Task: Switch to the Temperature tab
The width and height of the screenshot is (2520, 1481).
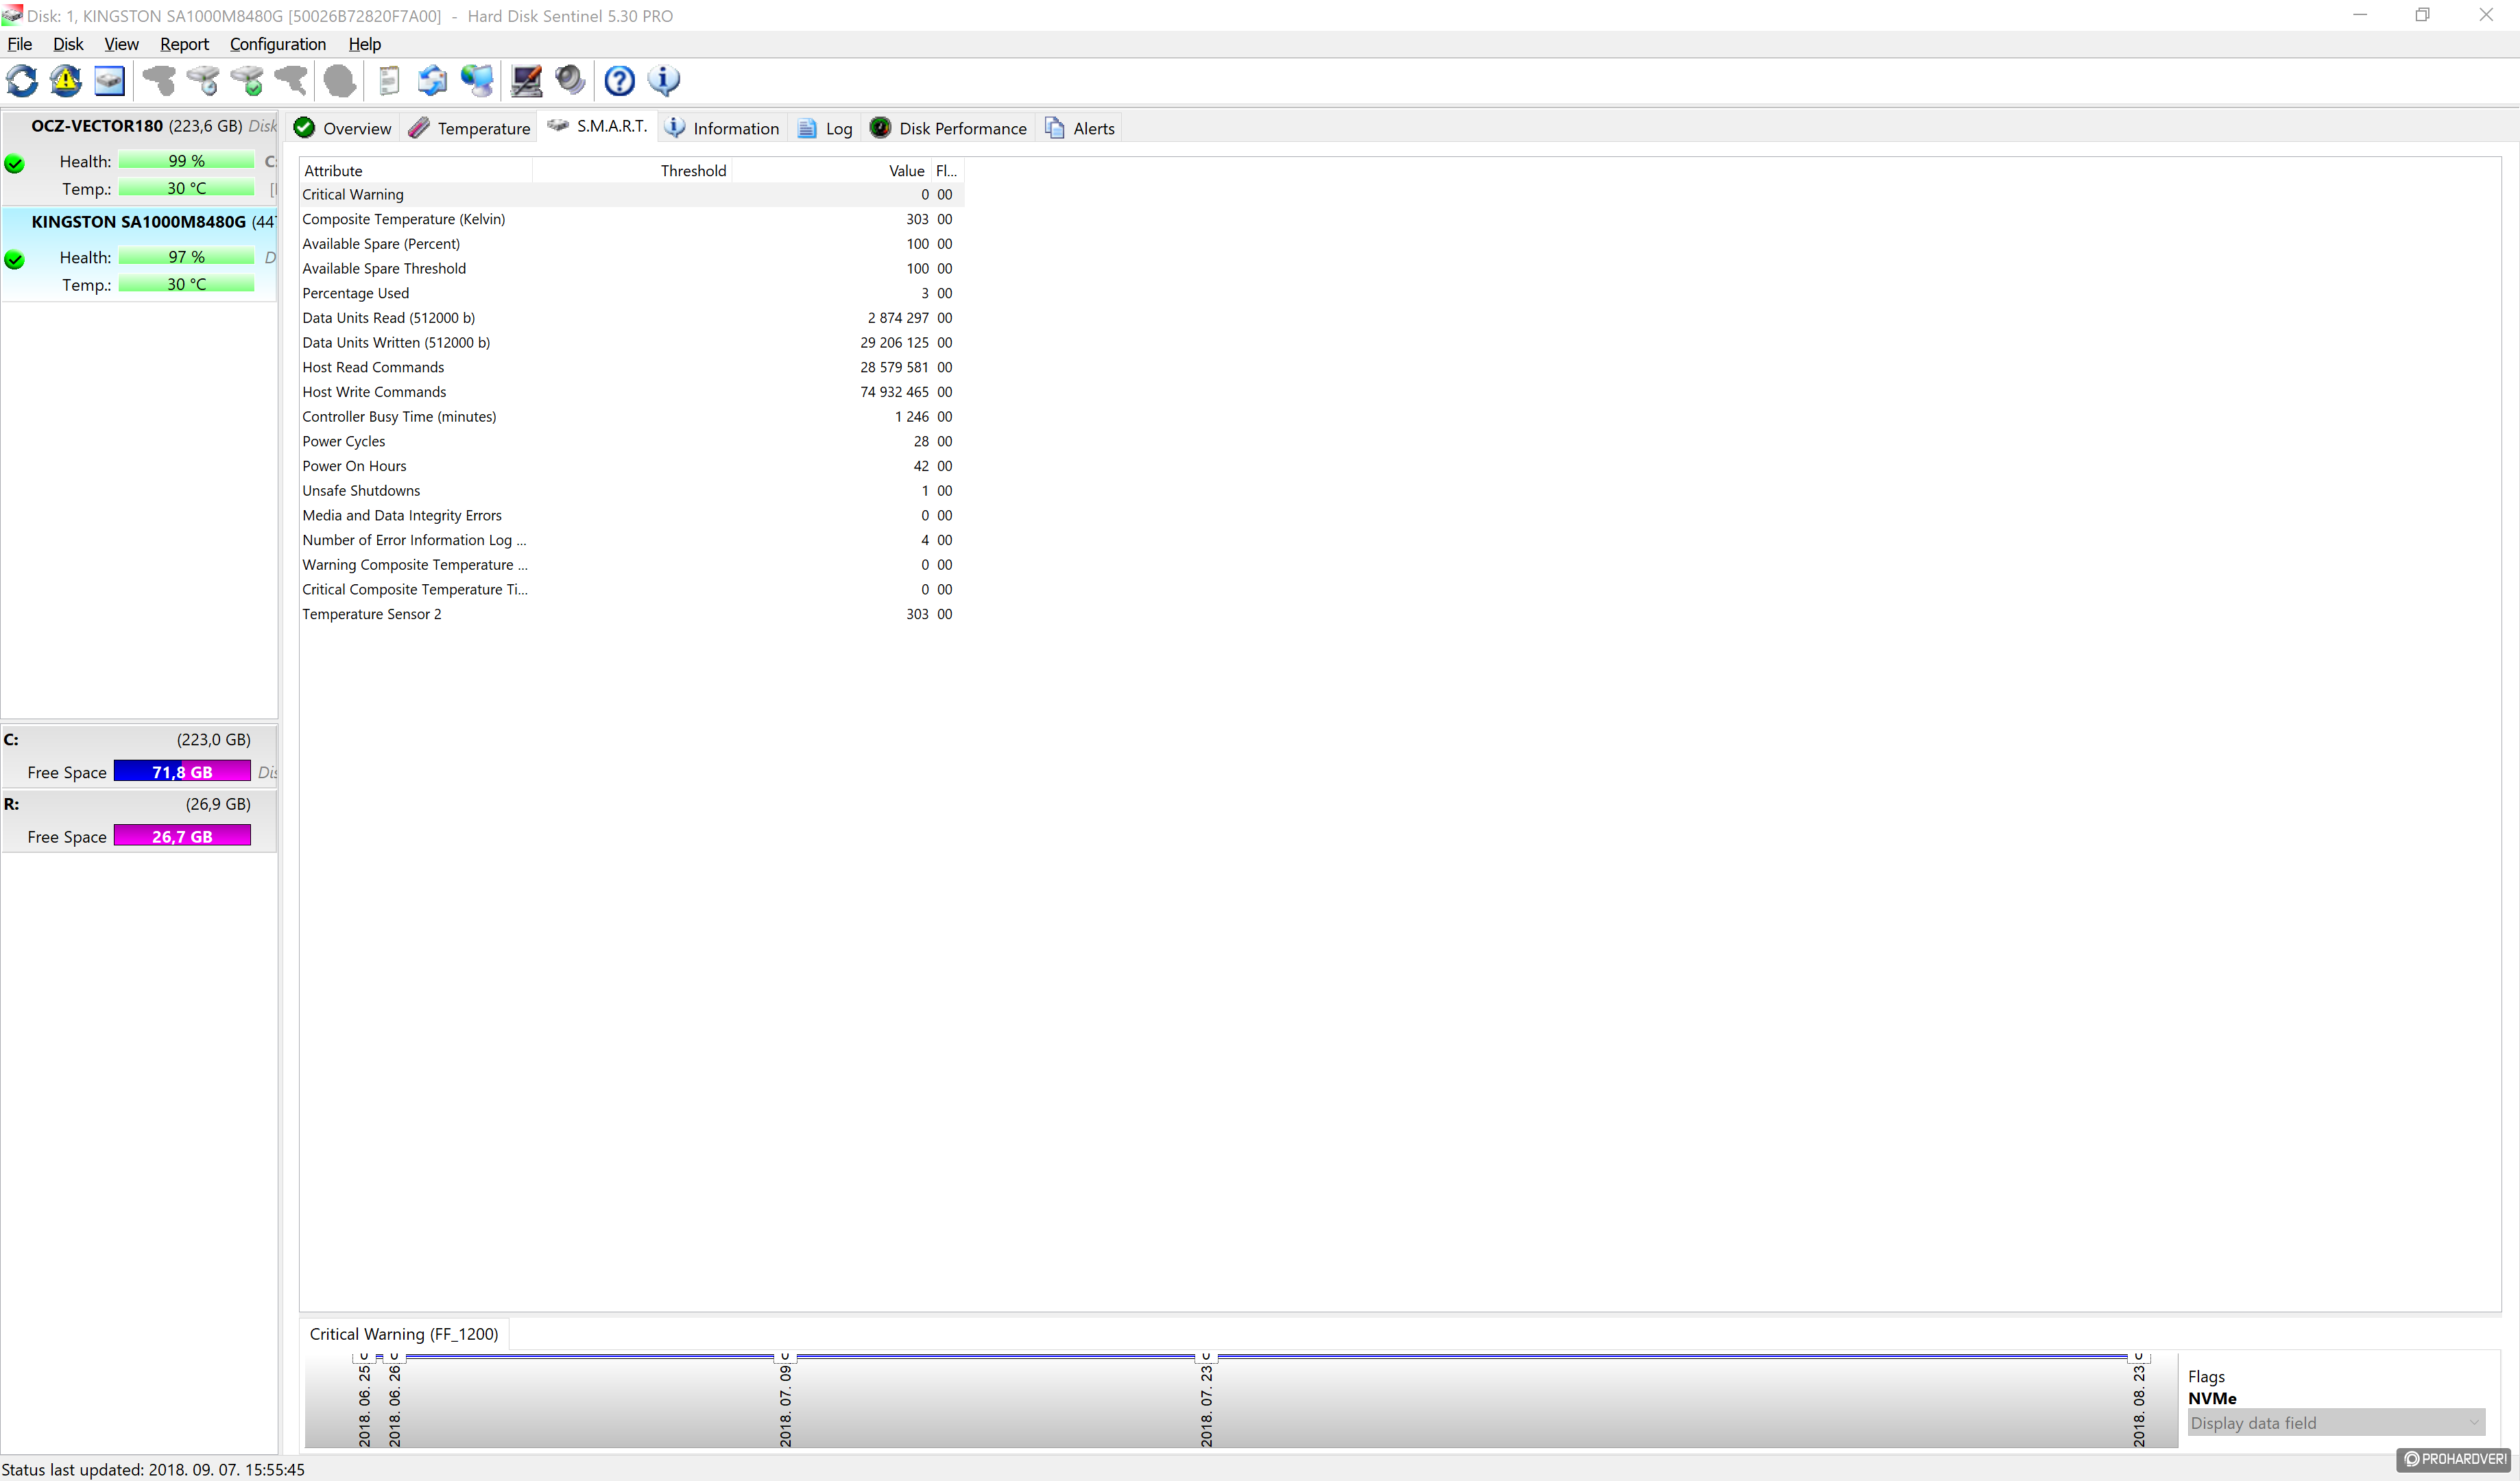Action: [x=469, y=128]
